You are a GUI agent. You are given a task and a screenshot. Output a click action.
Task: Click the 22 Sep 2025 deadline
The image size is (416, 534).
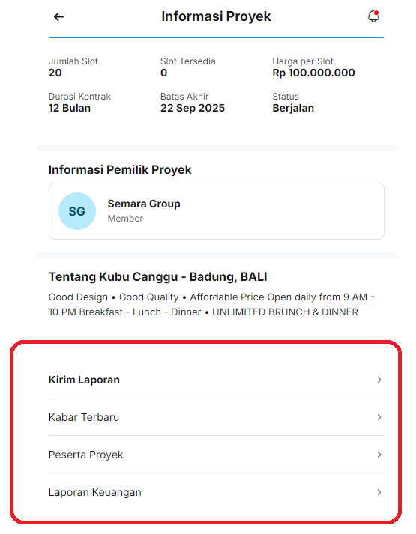tap(193, 109)
